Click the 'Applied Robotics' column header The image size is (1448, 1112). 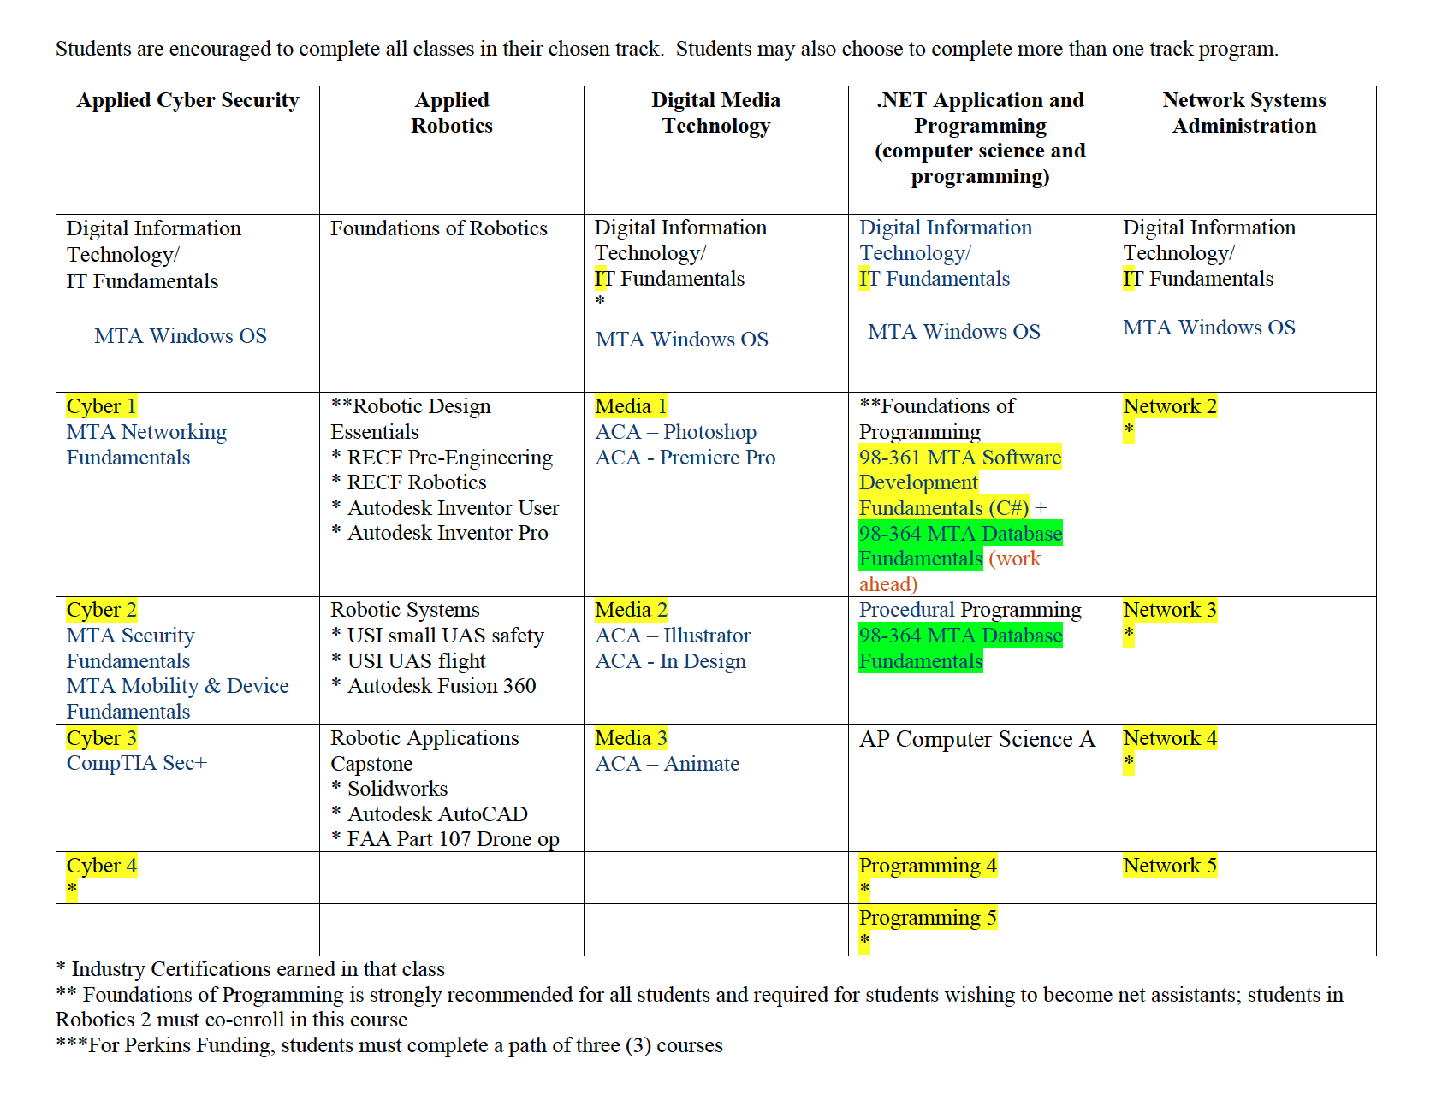coord(452,113)
